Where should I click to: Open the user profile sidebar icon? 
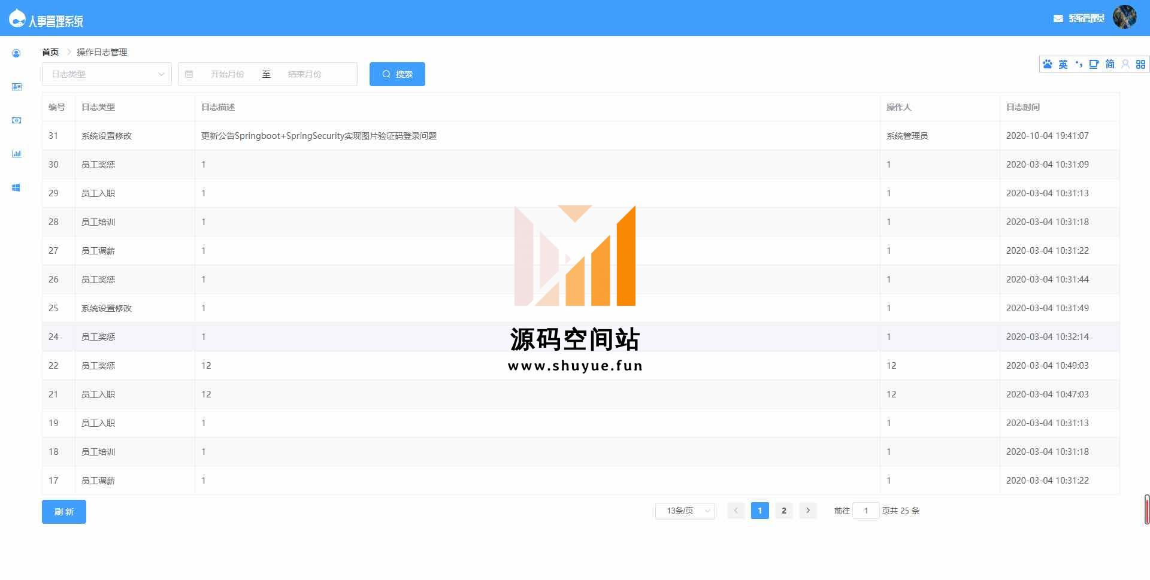[x=16, y=53]
